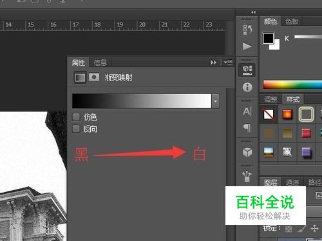
Task: Switch to the 图层 tab
Action: coord(270,182)
